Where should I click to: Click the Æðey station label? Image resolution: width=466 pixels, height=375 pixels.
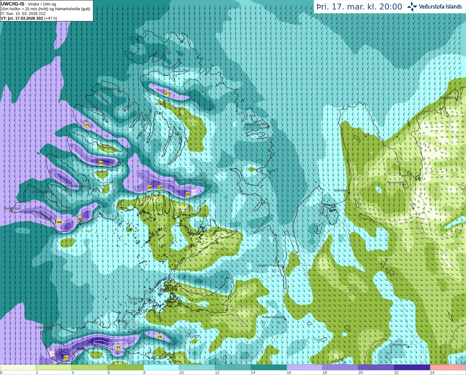(161, 104)
